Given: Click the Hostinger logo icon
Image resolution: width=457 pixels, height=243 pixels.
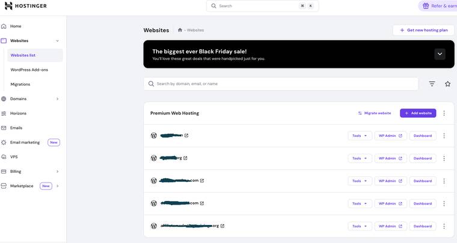Looking at the screenshot, I should 8,6.
